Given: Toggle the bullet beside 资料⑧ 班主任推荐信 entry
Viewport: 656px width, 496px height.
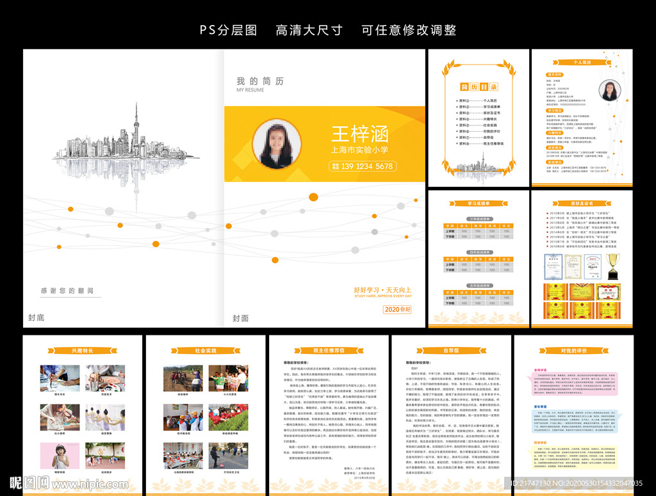Looking at the screenshot, I should [457, 143].
